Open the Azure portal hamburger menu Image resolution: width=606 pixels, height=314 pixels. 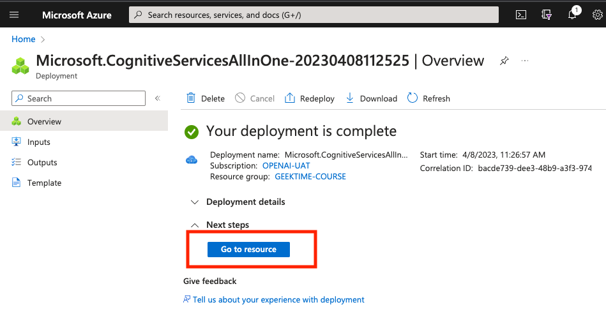point(14,15)
